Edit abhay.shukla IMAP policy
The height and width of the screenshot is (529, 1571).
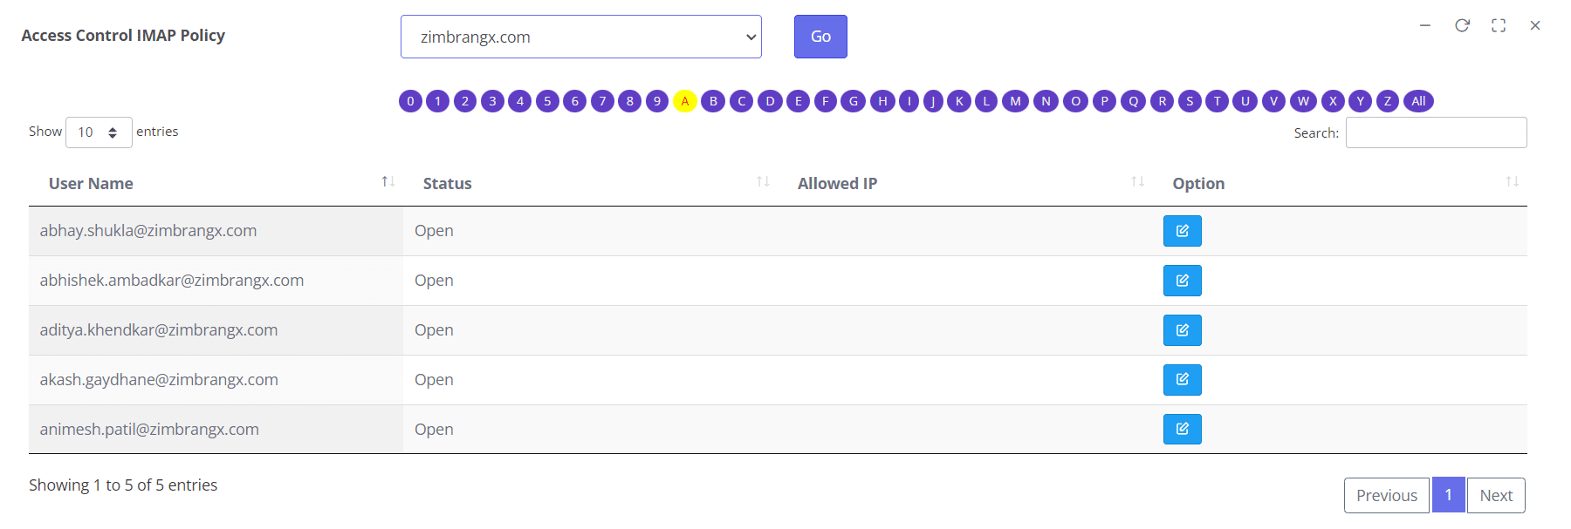pyautogui.click(x=1182, y=231)
